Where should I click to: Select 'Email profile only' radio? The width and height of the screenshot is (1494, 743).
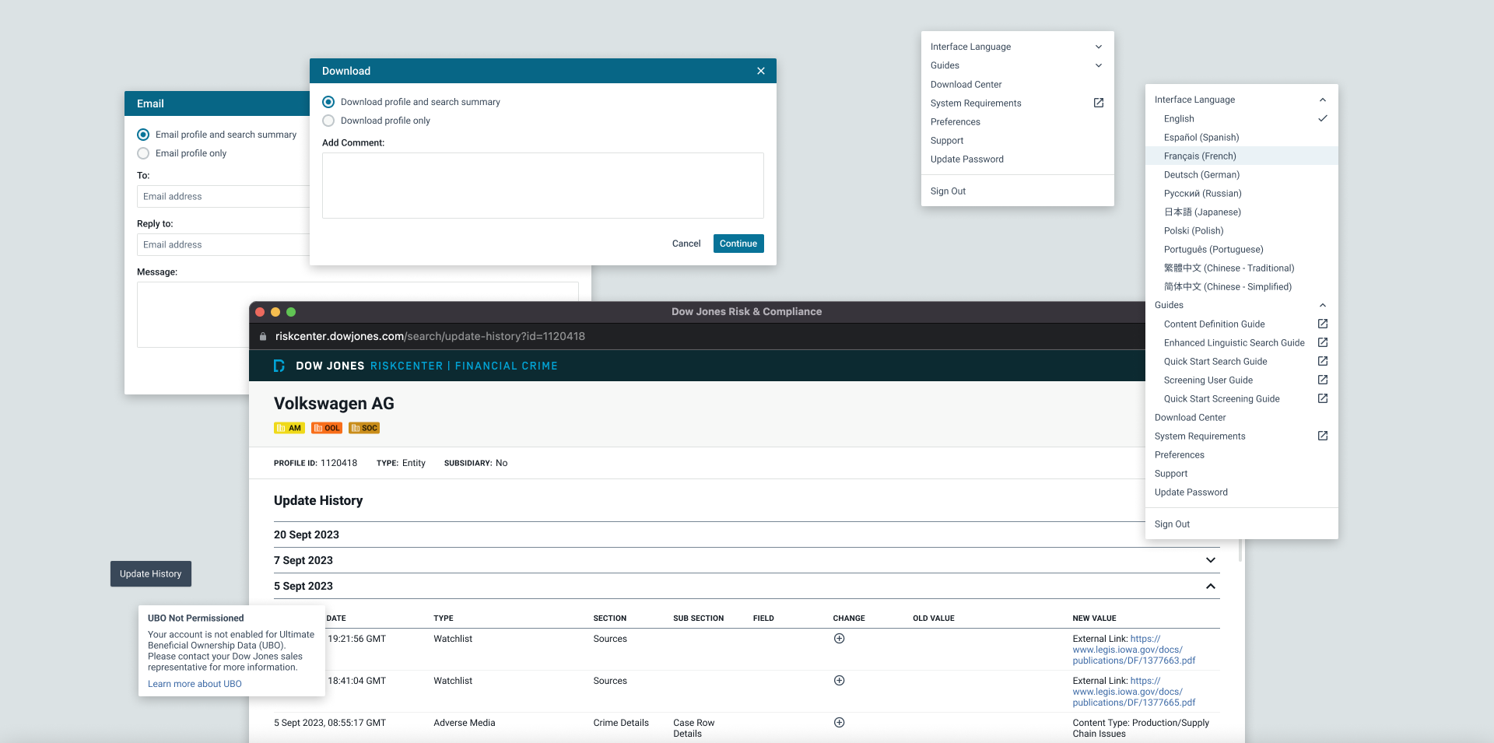(143, 153)
